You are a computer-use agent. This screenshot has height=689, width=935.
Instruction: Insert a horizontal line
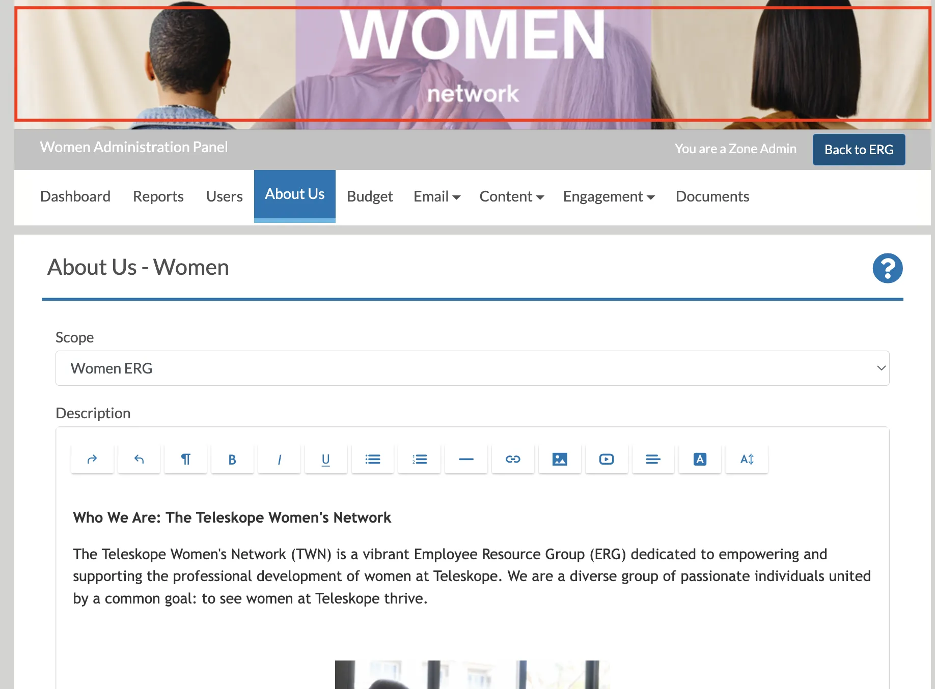click(x=466, y=459)
